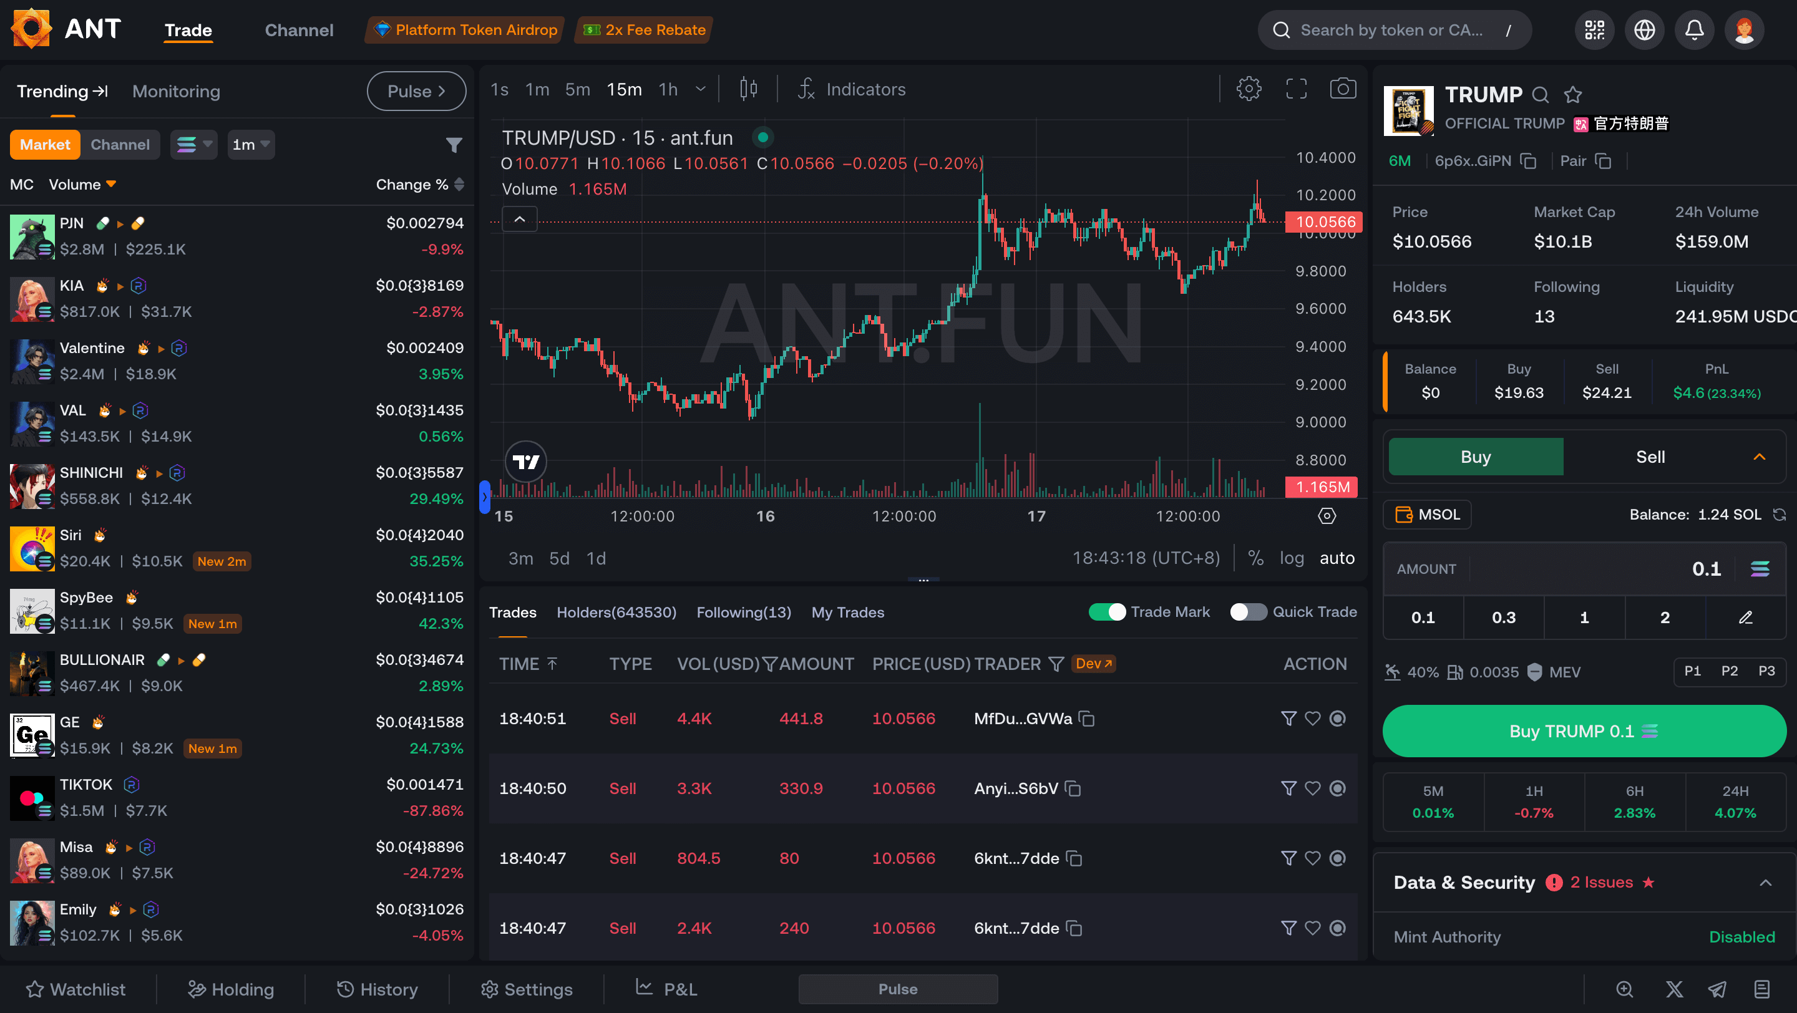Click Buy TRUMP 0.1 button

(1584, 730)
